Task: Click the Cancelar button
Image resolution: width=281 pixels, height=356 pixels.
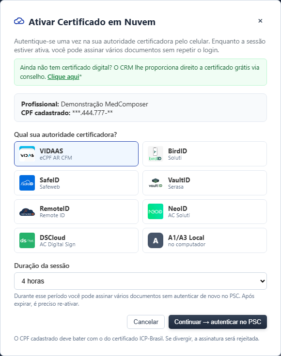Action: [x=146, y=322]
